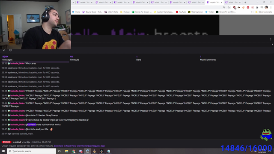The image size is (274, 154).
Task: Open the Unban Request tool link
Action: pos(80,146)
